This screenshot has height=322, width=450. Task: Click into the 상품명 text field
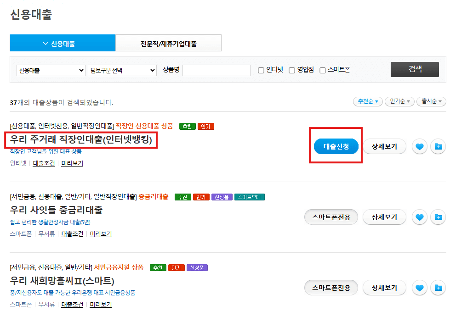click(x=216, y=70)
